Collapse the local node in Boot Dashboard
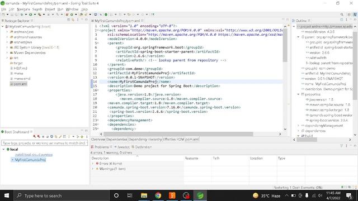Viewport: 358px width, 201px height. pos(3,149)
